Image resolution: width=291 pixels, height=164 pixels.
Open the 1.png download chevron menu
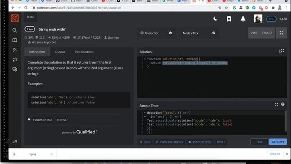point(51,154)
